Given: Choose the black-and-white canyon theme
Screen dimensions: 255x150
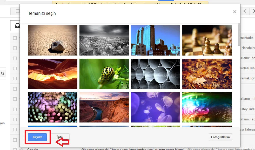Looking at the screenshot, I should (x=104, y=40).
